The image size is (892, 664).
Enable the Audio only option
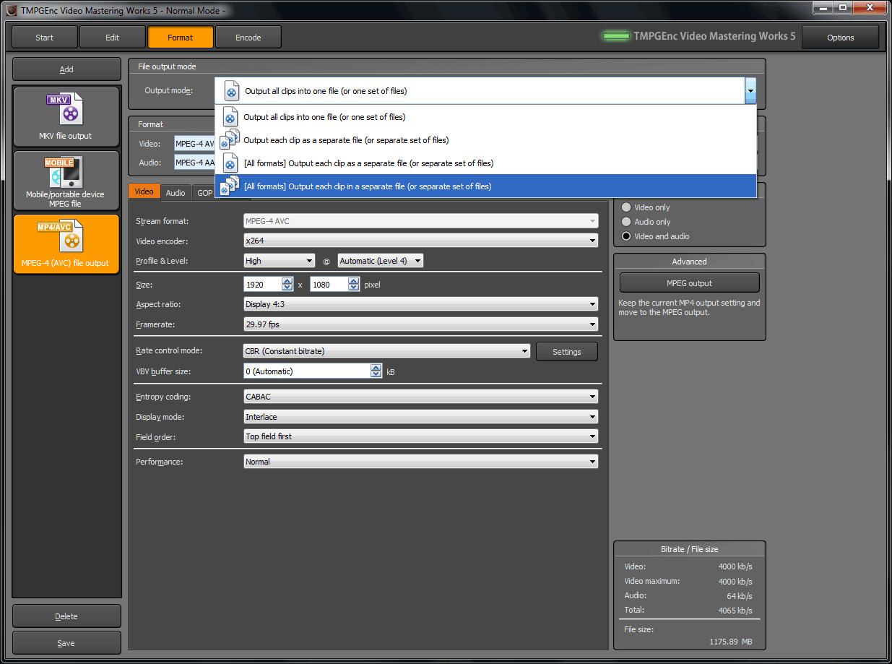[x=625, y=221]
